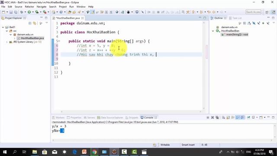Open the Project Explorer View Menu chevron
This screenshot has height=156, width=277.
click(47, 23)
